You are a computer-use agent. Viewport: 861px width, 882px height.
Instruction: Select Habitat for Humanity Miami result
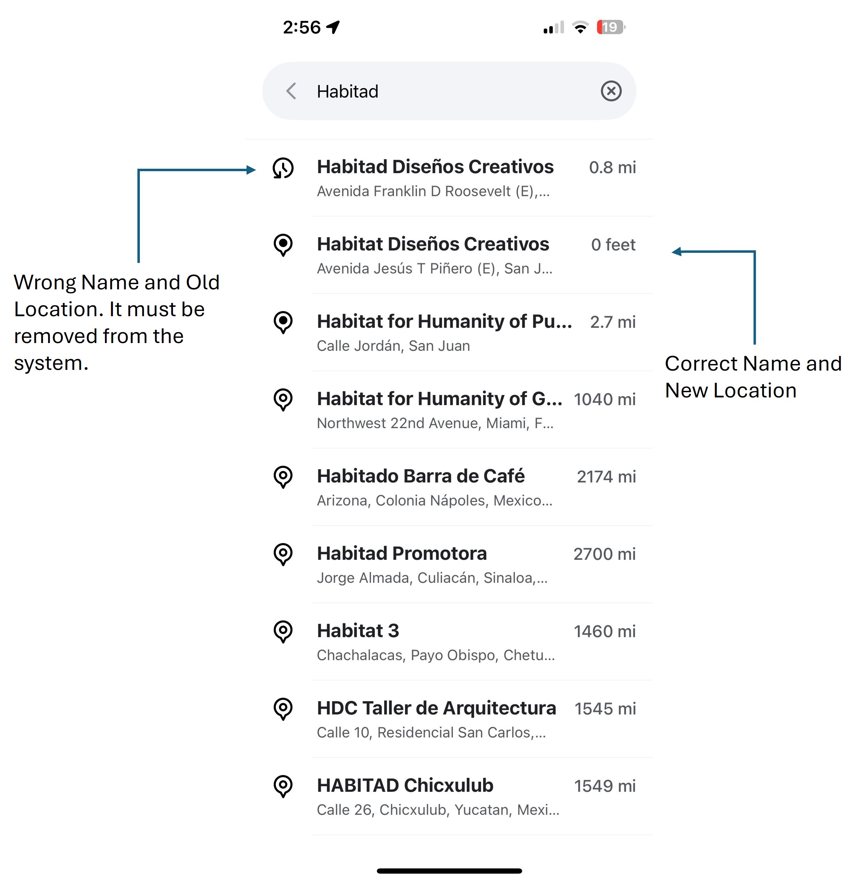(x=439, y=410)
